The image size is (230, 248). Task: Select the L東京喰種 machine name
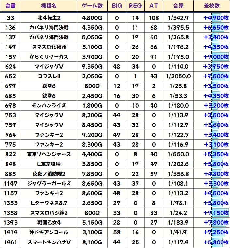pos(49,164)
